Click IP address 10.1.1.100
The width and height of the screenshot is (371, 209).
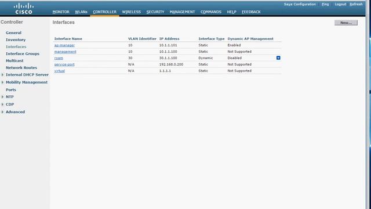coord(168,52)
